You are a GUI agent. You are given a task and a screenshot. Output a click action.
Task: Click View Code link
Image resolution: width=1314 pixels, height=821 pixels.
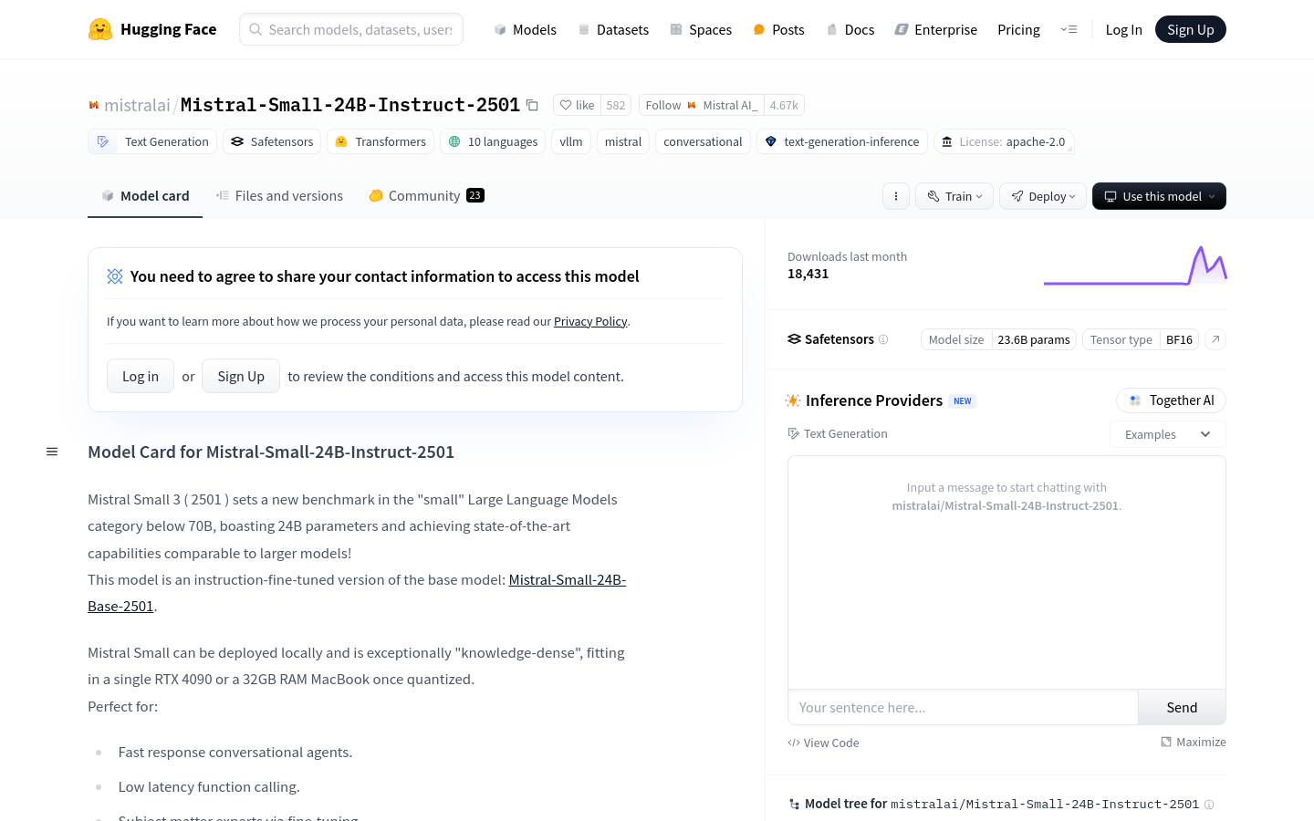[x=823, y=743]
